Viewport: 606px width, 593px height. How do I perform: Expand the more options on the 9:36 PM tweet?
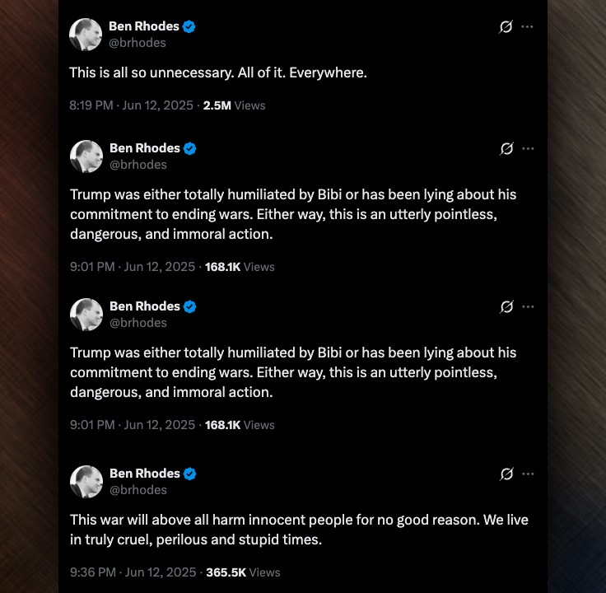click(x=528, y=474)
